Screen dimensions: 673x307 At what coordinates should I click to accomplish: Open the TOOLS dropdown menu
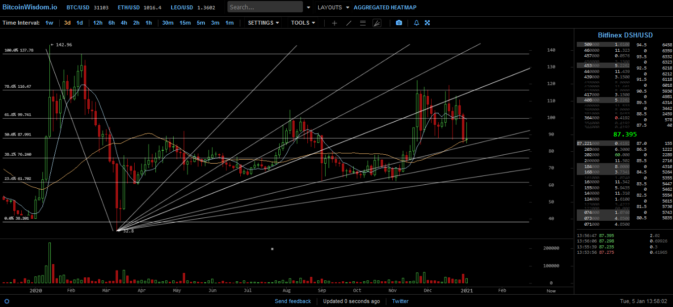pos(303,23)
